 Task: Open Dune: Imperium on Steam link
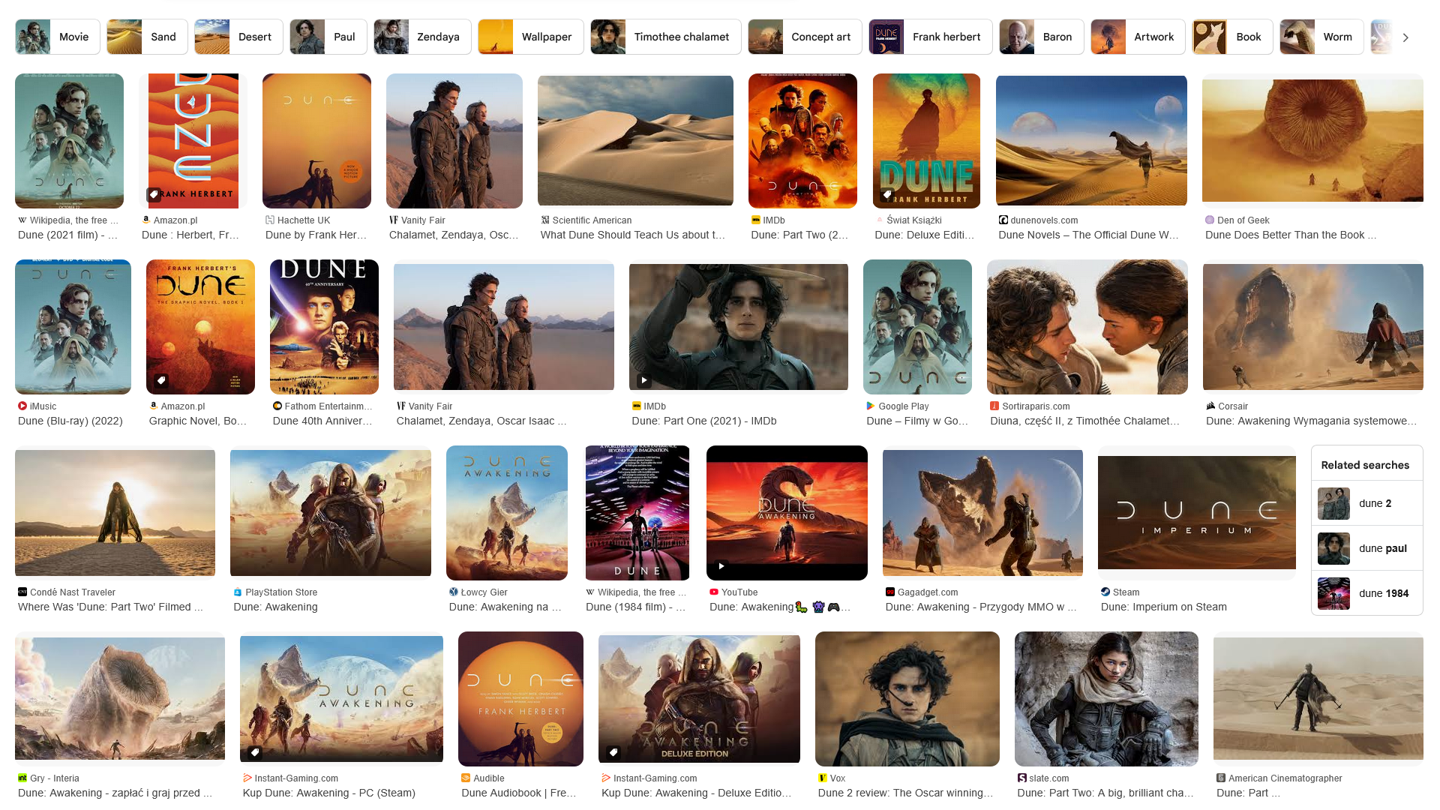pos(1163,607)
